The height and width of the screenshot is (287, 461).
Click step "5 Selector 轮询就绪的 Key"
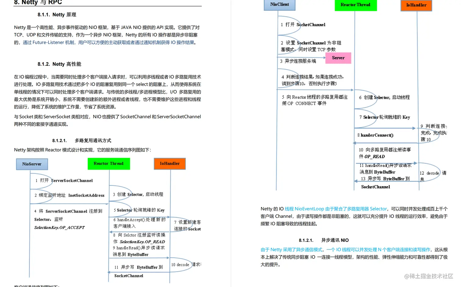pyautogui.click(x=139, y=210)
